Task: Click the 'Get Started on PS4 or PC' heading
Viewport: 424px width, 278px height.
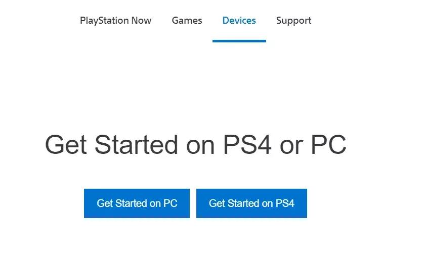Action: tap(195, 144)
